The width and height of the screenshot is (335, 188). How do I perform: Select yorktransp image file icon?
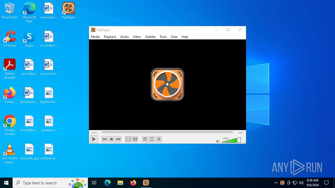49,152
